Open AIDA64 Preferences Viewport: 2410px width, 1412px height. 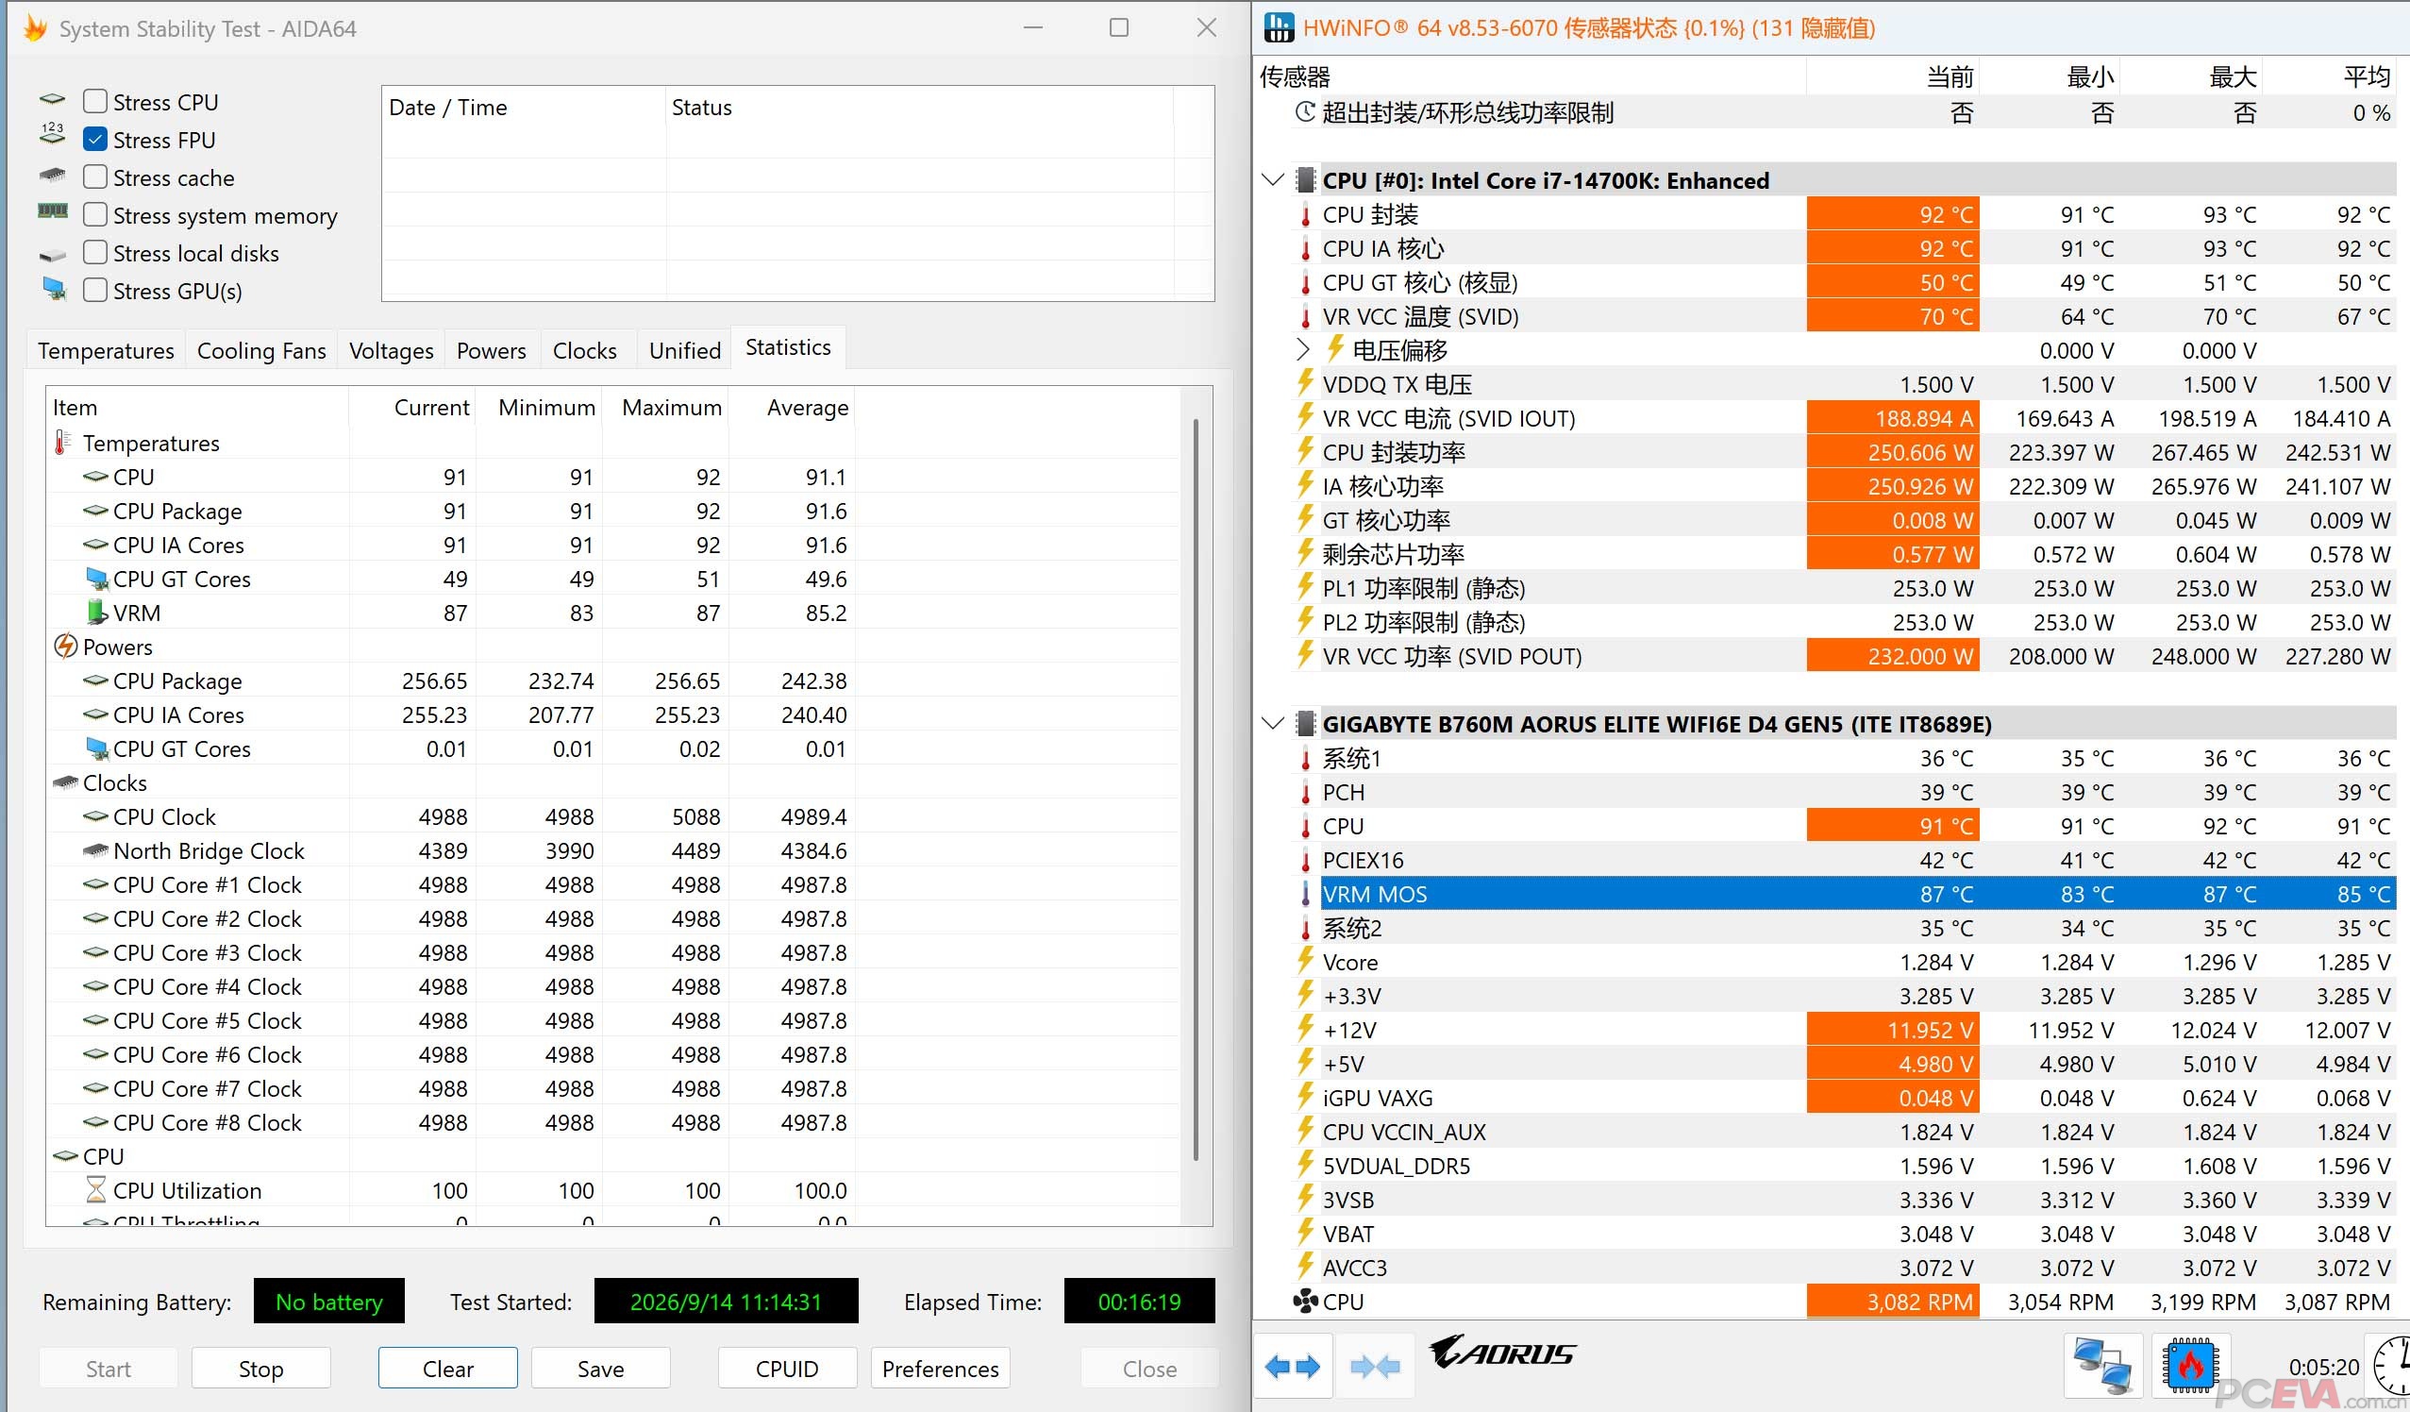coord(940,1368)
